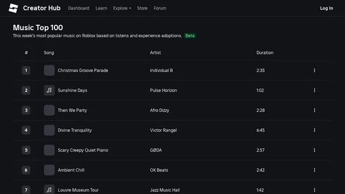Click the Divine Tranquility album thumbnail
This screenshot has width=345, height=194.
[x=49, y=130]
